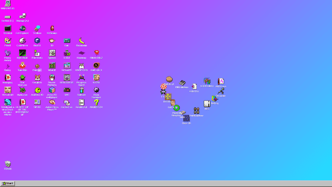Launch the Byte Beat icon
The image size is (332, 187).
pyautogui.click(x=22, y=53)
